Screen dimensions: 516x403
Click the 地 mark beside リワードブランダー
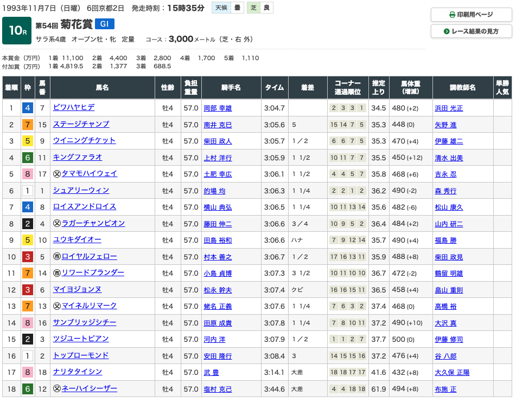coord(56,273)
